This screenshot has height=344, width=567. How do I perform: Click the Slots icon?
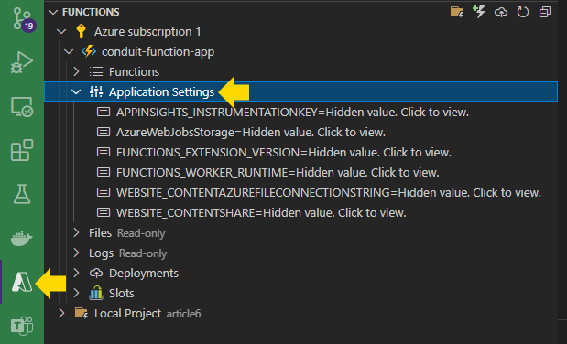96,293
